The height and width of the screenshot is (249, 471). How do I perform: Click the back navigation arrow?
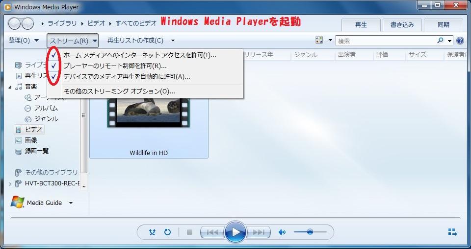14,23
